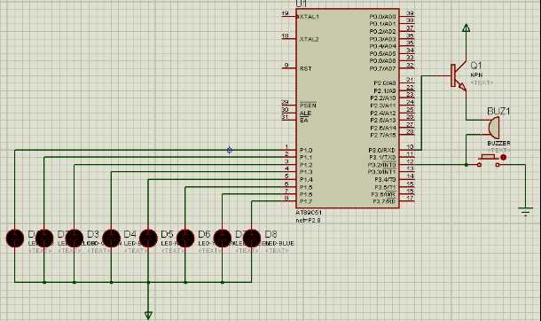Click the PSEN pin label
Image resolution: width=541 pixels, height=321 pixels.
click(308, 106)
